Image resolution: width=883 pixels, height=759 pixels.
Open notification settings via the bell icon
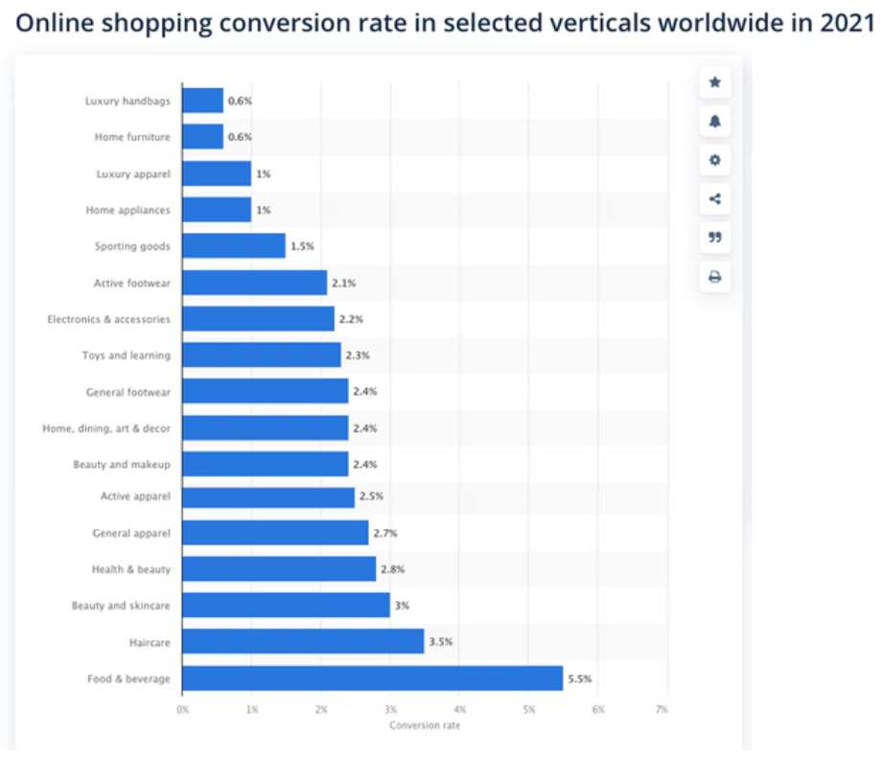713,123
